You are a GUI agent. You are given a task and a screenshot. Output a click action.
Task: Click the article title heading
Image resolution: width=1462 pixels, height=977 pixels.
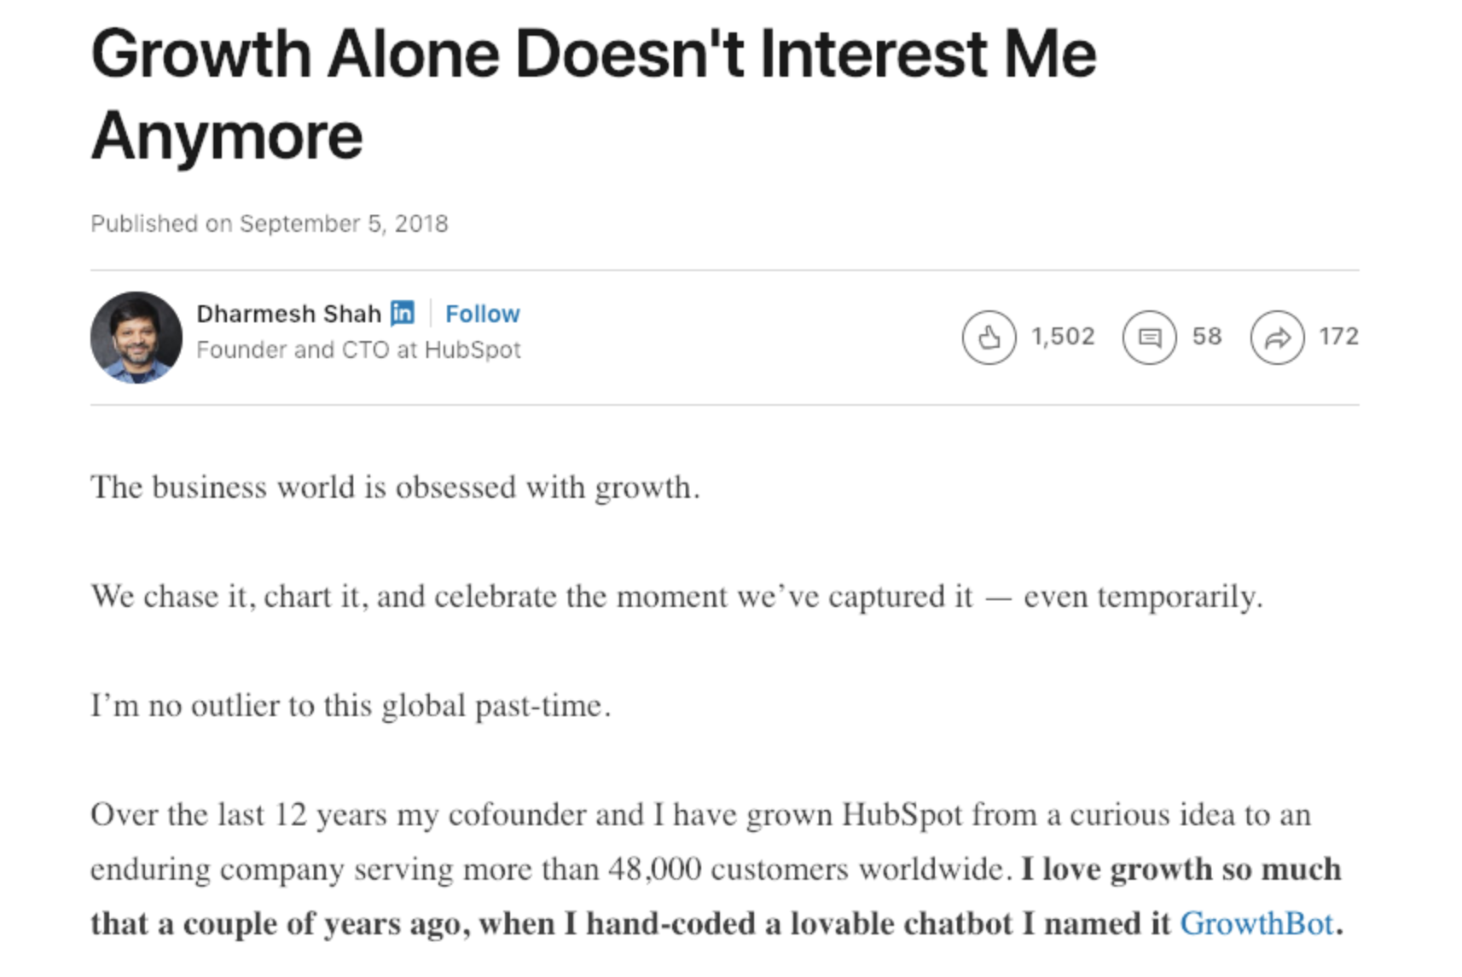point(594,94)
